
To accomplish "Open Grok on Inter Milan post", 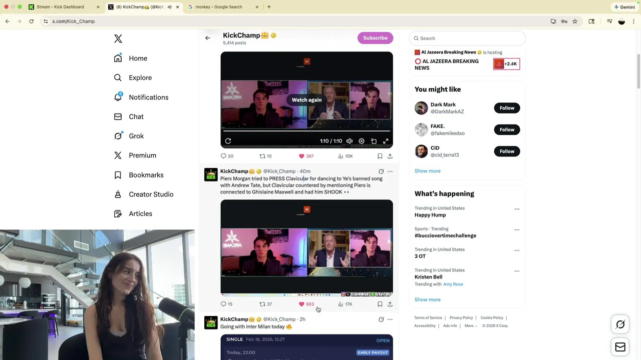I will pos(381,319).
